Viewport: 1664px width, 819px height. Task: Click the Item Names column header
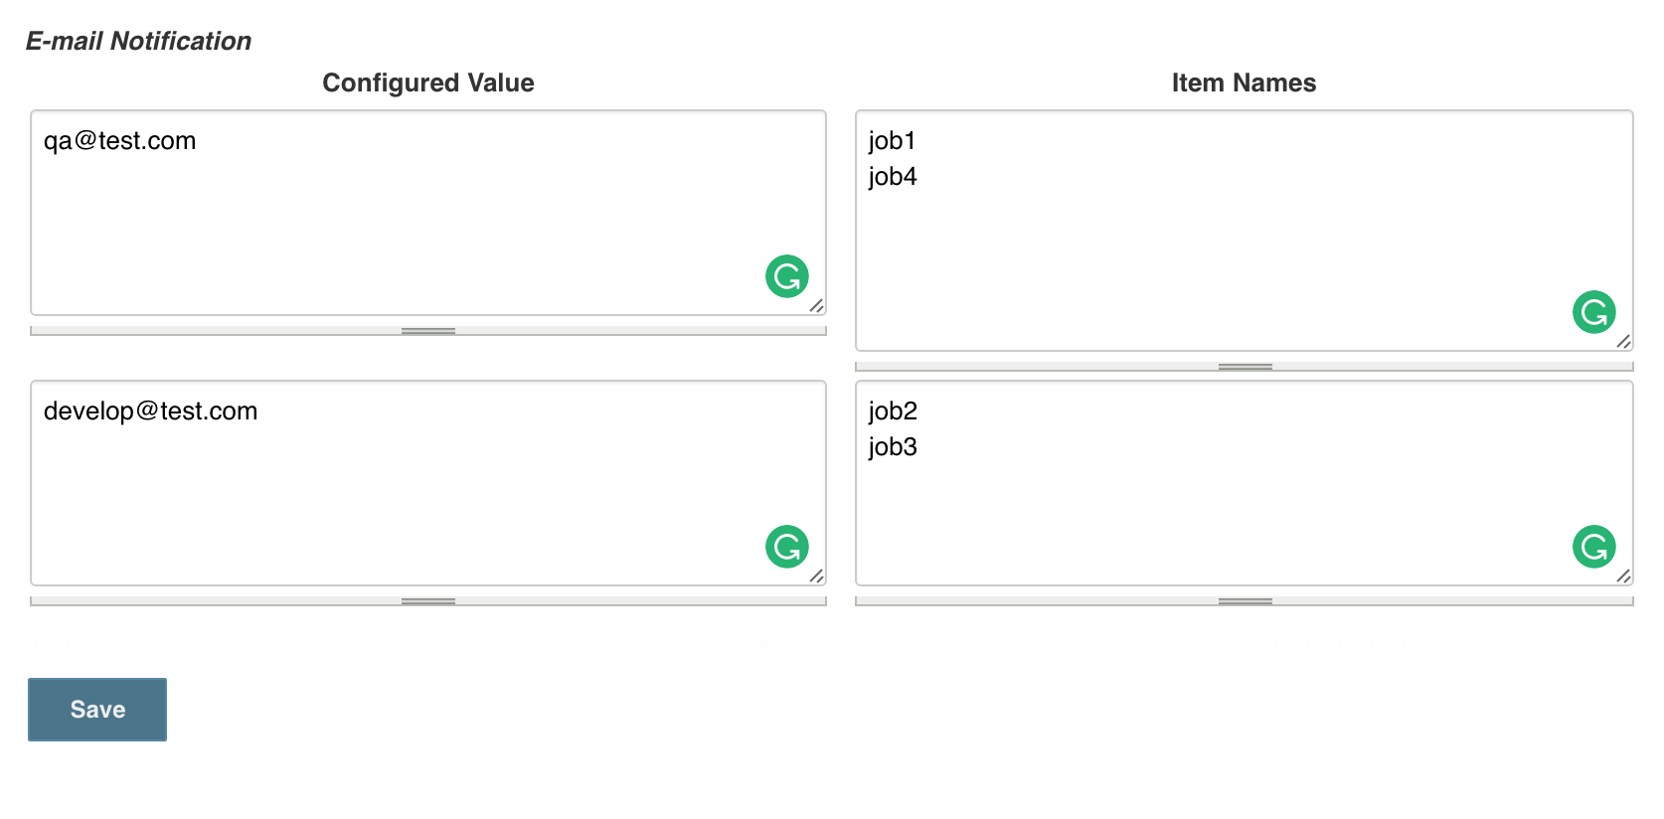point(1244,82)
